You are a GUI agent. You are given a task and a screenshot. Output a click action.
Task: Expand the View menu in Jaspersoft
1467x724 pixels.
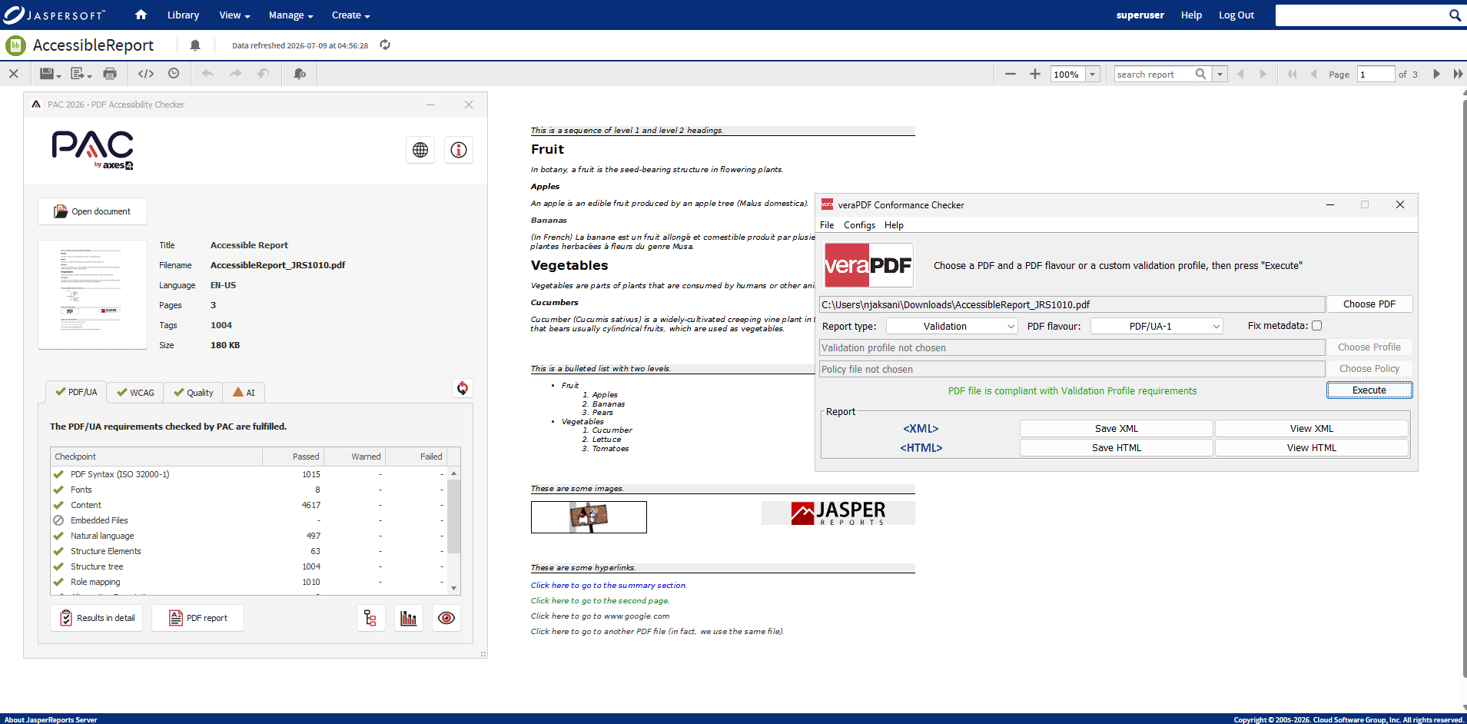tap(234, 15)
